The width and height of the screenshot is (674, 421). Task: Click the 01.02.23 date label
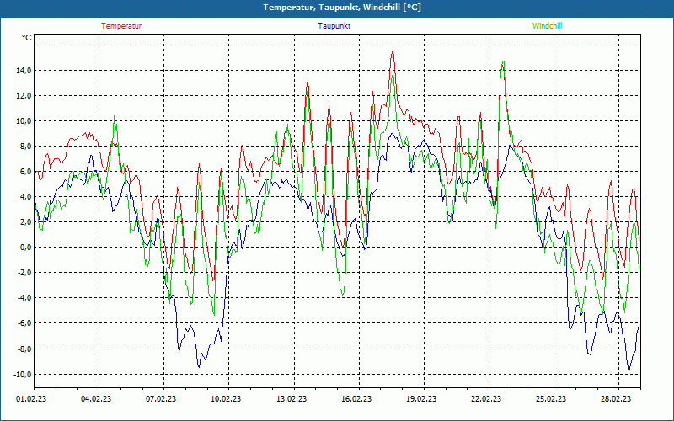pos(31,398)
